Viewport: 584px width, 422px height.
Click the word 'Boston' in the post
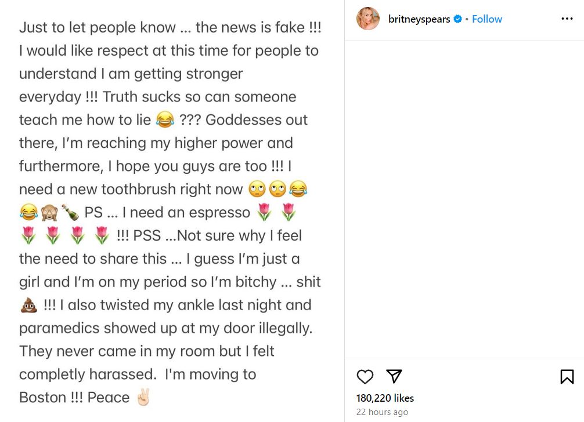click(x=43, y=398)
